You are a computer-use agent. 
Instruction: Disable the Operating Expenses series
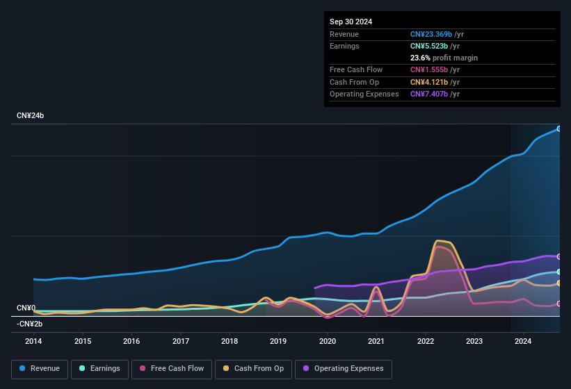[x=344, y=369]
